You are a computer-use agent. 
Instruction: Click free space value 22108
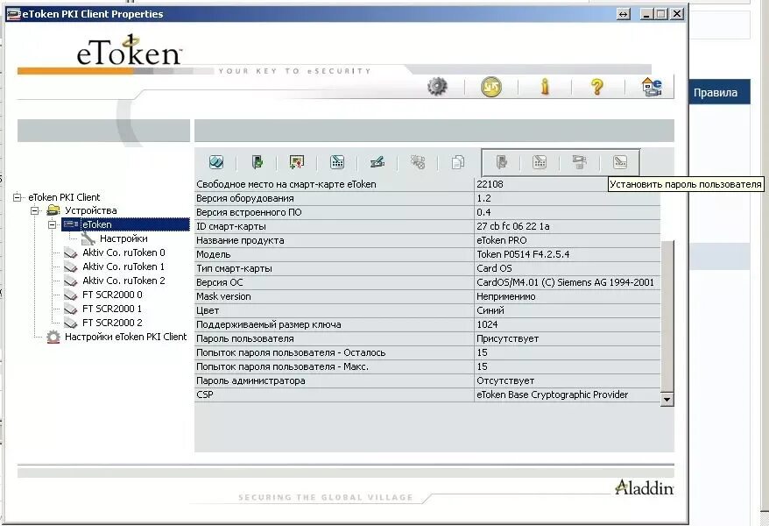490,184
